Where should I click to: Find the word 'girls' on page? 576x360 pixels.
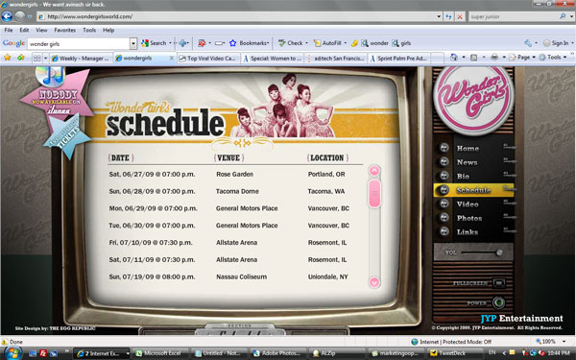tap(401, 43)
